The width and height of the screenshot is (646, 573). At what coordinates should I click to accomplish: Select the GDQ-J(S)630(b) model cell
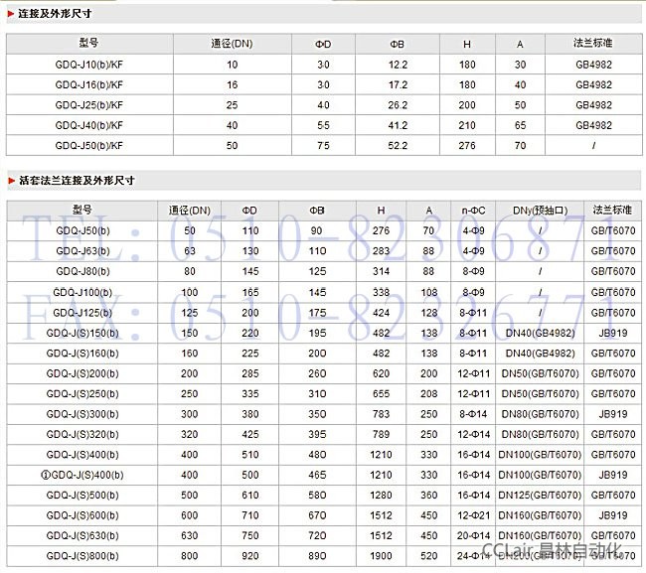coord(82,536)
